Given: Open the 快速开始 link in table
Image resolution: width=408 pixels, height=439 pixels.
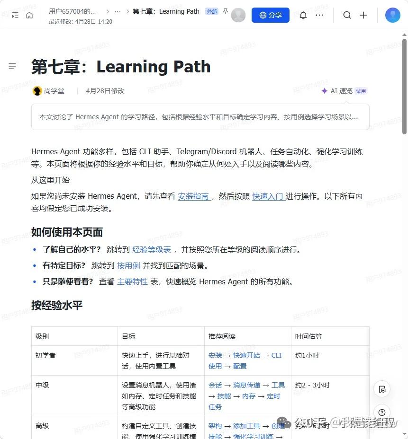Looking at the screenshot, I should pos(246,355).
